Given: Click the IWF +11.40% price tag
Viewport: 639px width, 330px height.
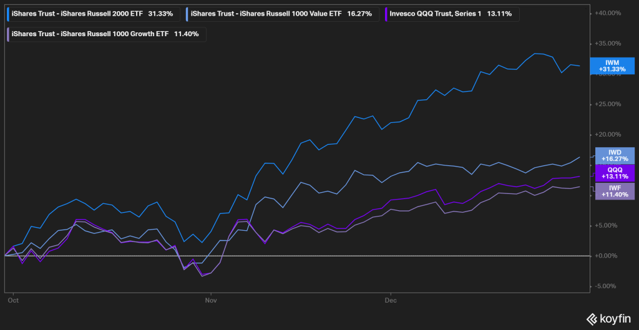Looking at the screenshot, I should [x=615, y=191].
